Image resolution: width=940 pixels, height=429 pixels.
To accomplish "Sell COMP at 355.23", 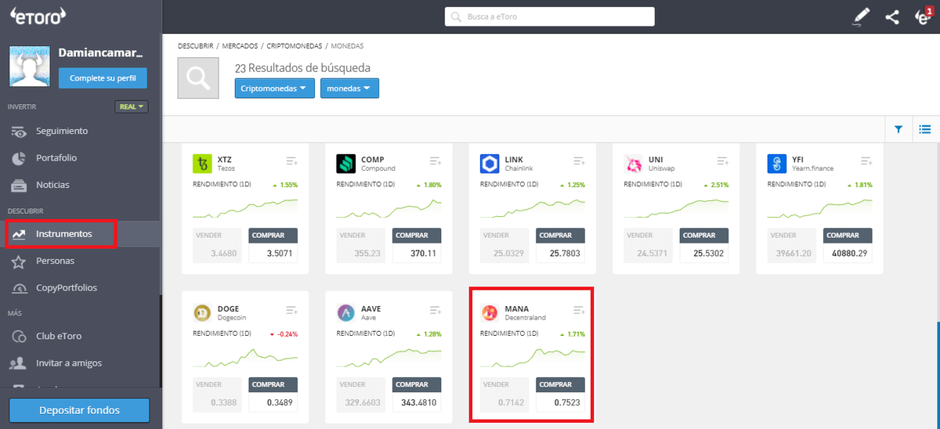I will [x=361, y=245].
